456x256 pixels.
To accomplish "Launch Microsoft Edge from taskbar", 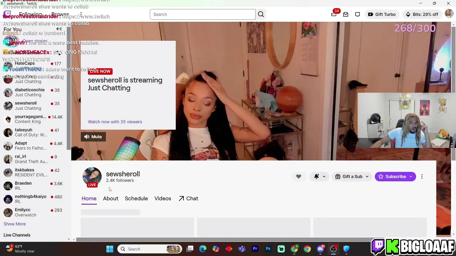I will click(203, 249).
